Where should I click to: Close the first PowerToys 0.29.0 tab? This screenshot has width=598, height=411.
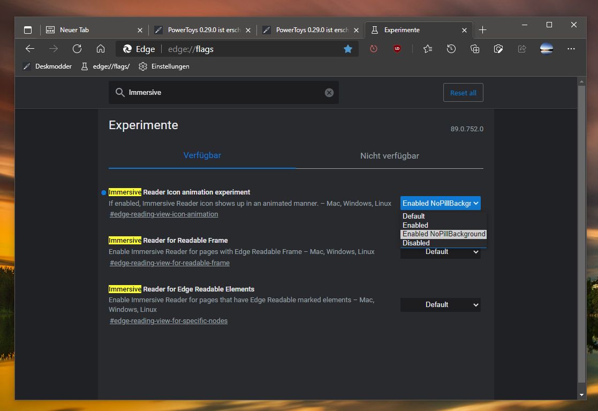(x=248, y=30)
